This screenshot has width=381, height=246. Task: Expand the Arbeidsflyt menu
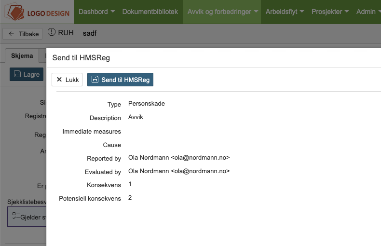pos(285,12)
